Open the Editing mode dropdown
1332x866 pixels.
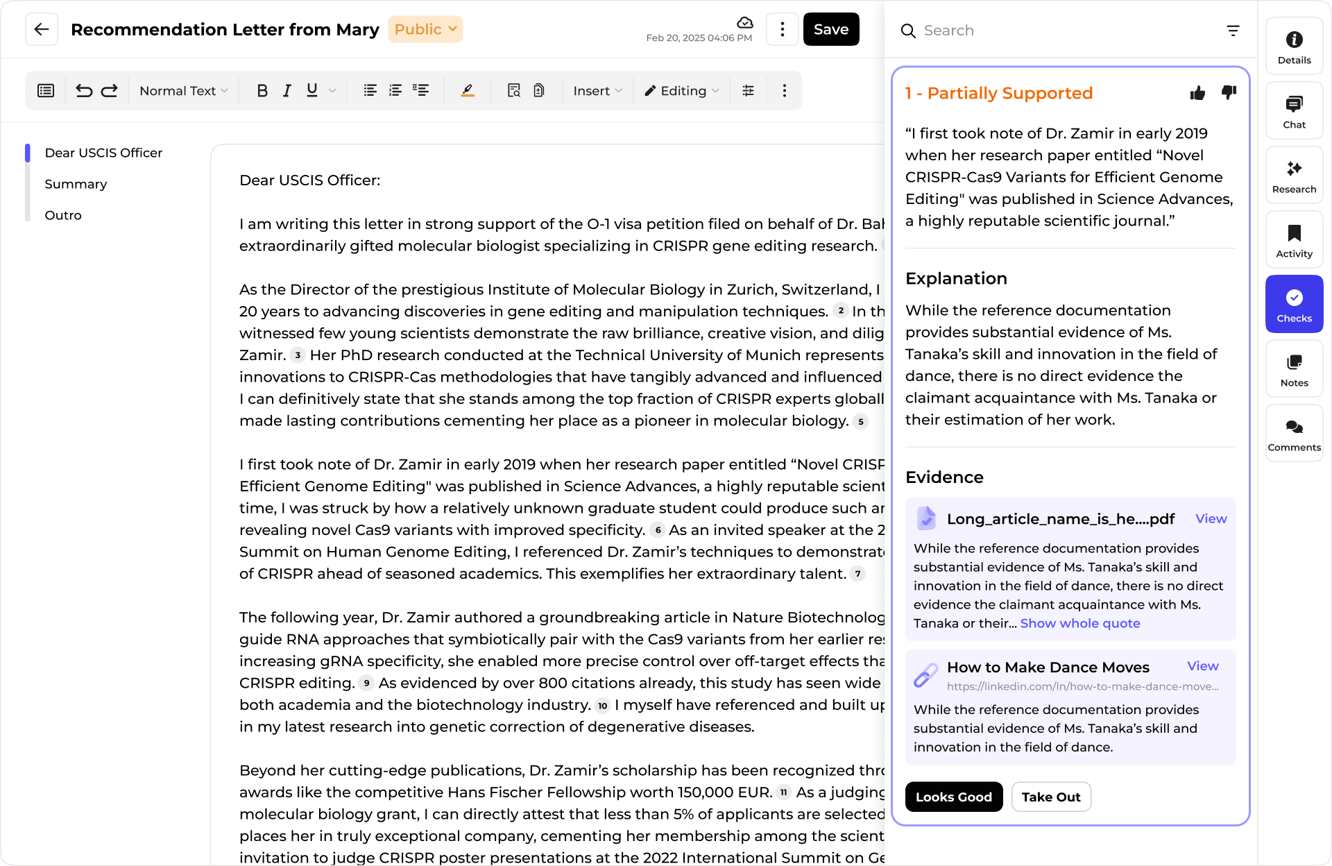[x=682, y=91]
